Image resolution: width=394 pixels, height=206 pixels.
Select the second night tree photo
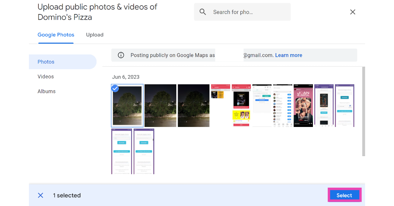(x=160, y=106)
